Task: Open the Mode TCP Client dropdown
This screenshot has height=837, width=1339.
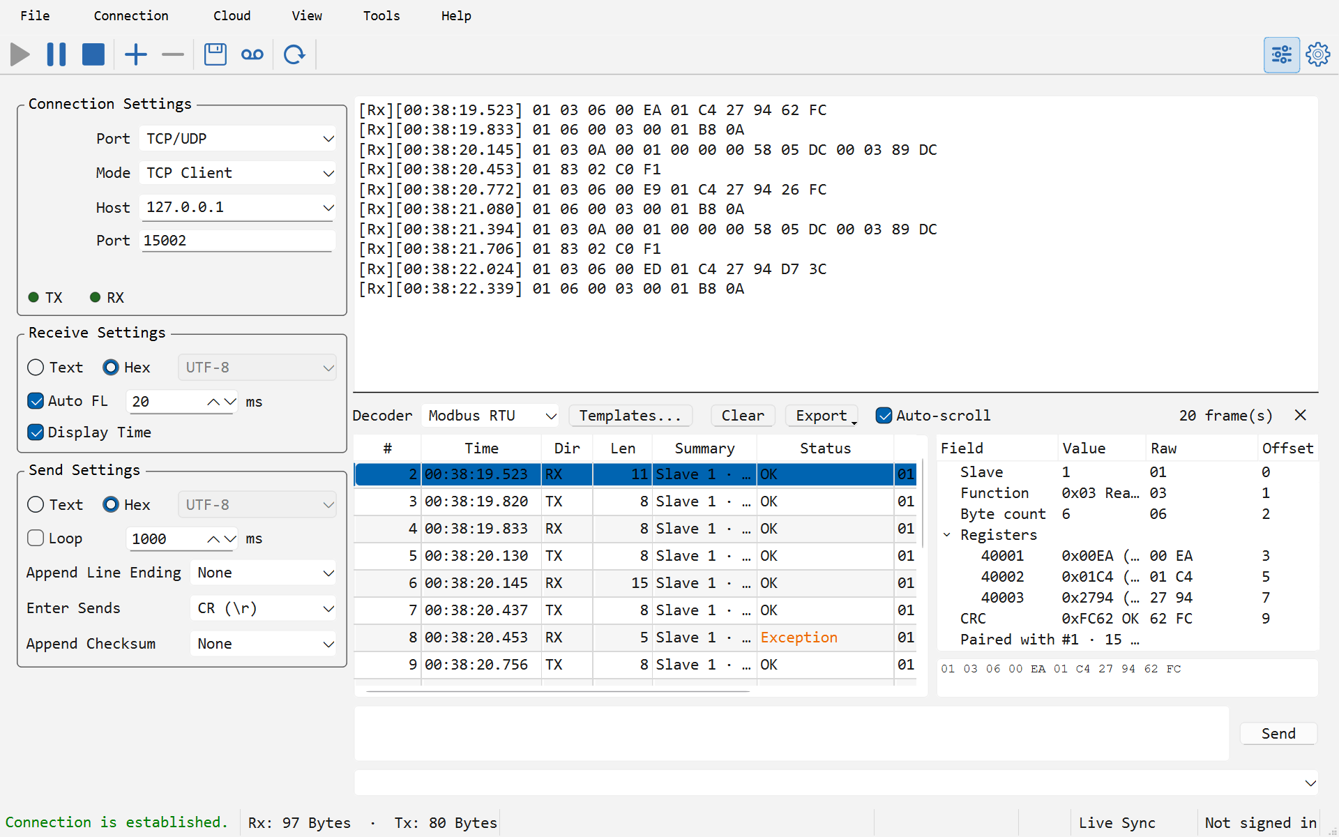Action: tap(238, 173)
